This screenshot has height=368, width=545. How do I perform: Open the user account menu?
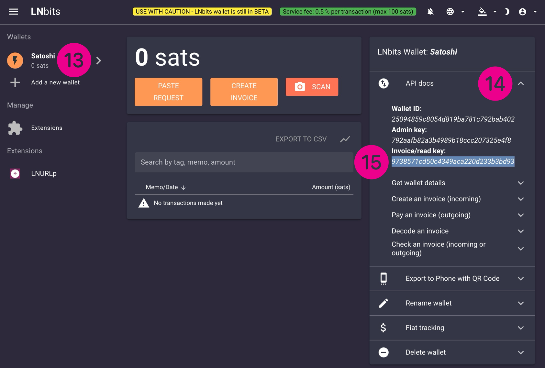pos(522,12)
